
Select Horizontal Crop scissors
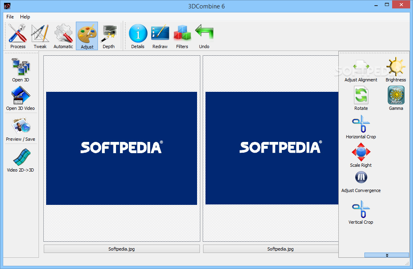tap(361, 127)
